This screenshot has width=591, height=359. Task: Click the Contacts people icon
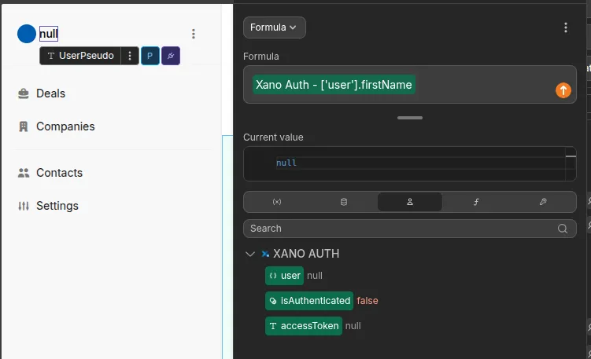pyautogui.click(x=24, y=173)
